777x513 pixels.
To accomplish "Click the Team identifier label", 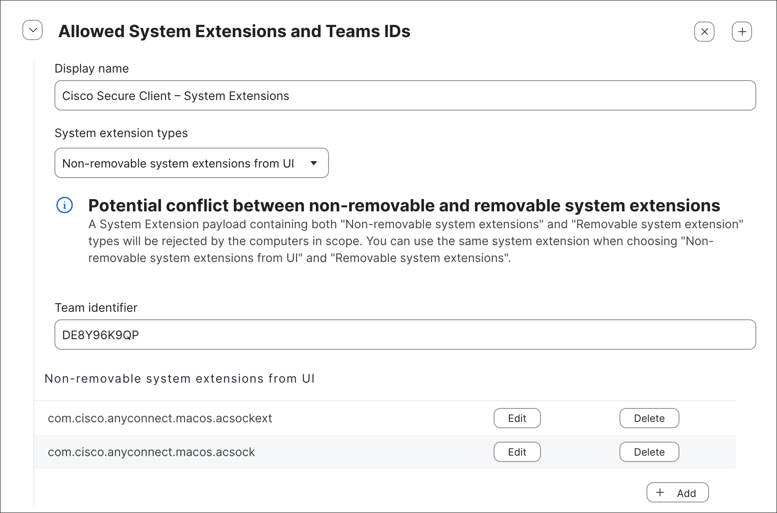I will [x=96, y=308].
